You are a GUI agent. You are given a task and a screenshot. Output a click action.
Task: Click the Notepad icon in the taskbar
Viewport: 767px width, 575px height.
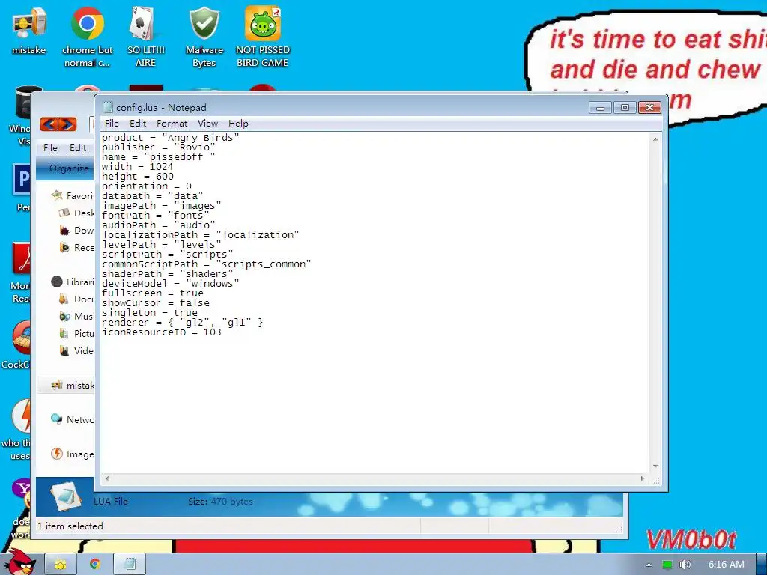(130, 565)
